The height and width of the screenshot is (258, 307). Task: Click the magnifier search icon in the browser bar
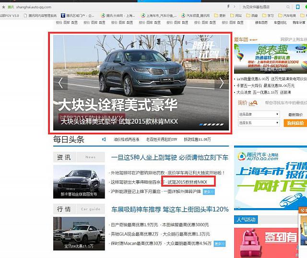[288, 7]
